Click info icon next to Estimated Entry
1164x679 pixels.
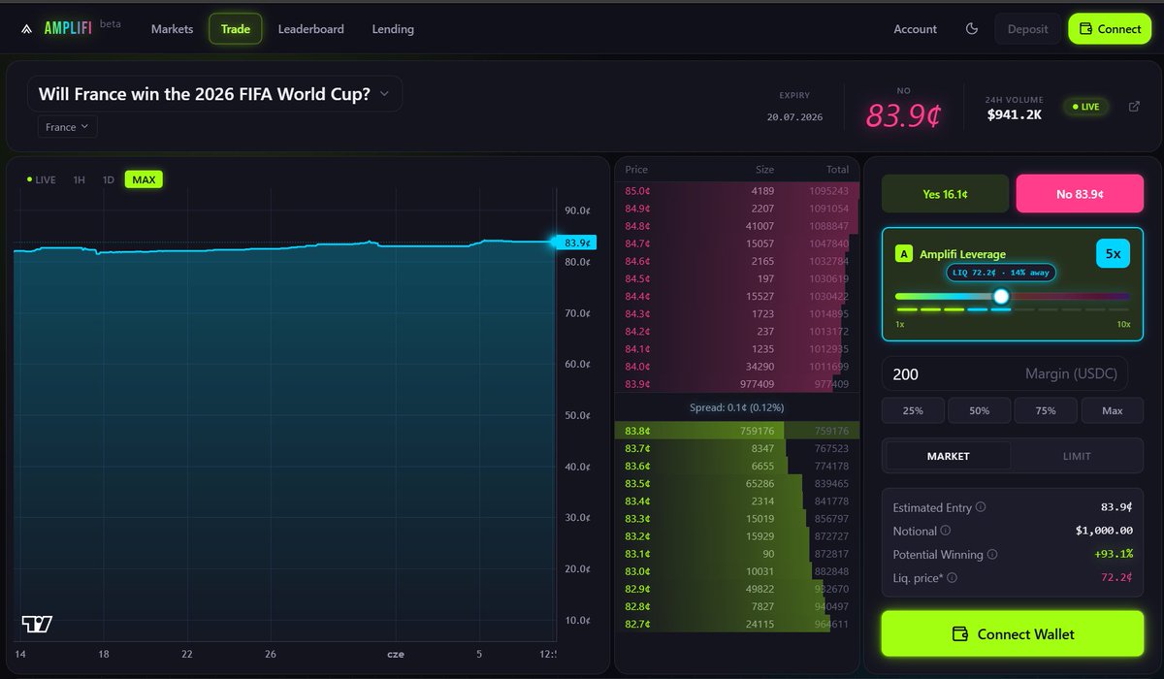point(981,507)
